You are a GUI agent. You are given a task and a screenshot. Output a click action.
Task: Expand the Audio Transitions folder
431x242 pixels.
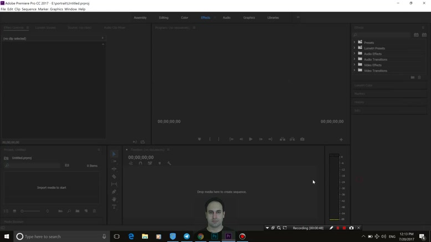355,60
